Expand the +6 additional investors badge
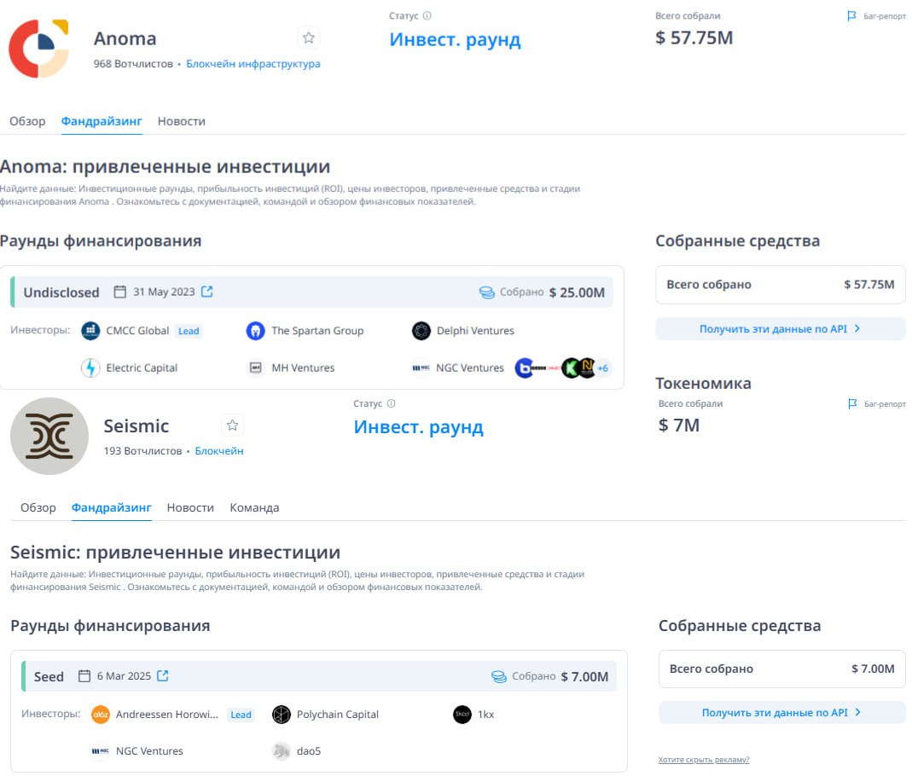912x776 pixels. (602, 368)
